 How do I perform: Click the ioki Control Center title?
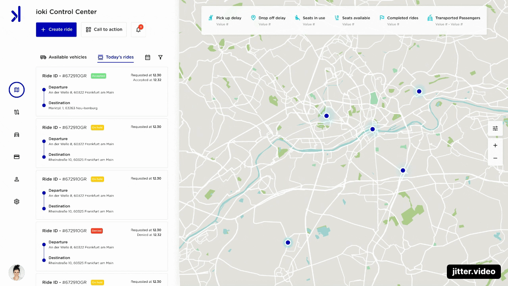pos(66,12)
